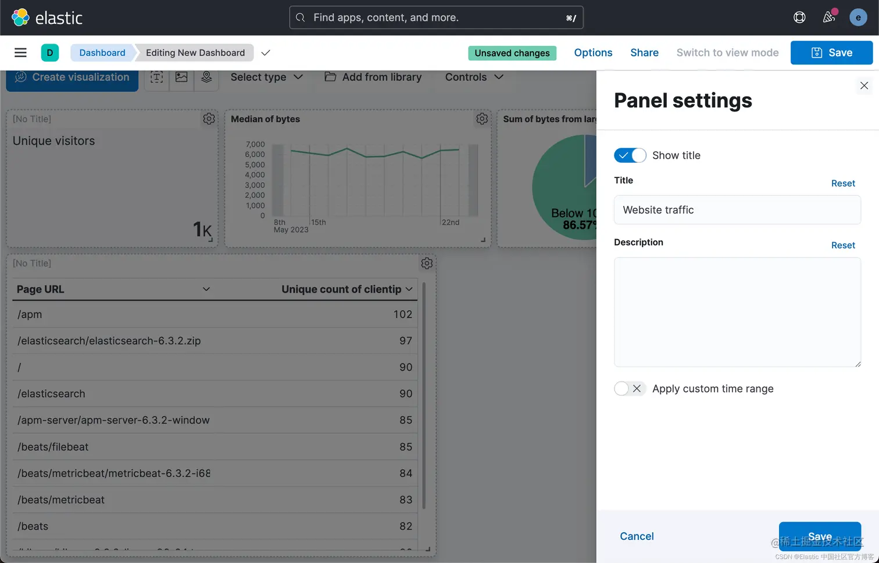
Task: Disable the Show title switch
Action: (630, 155)
